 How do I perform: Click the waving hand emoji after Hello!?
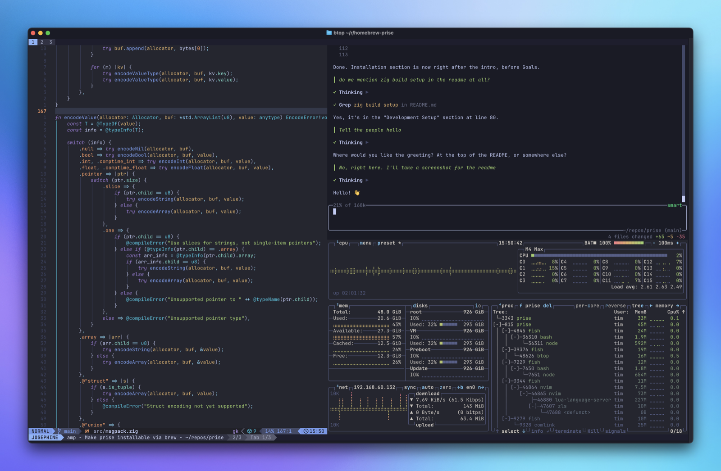tap(357, 193)
